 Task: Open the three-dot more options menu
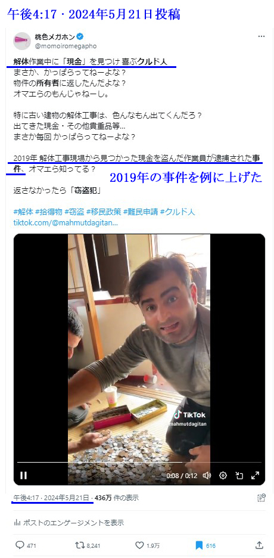tap(261, 36)
